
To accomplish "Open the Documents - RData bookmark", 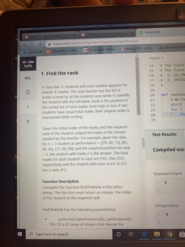I will [100, 50].
